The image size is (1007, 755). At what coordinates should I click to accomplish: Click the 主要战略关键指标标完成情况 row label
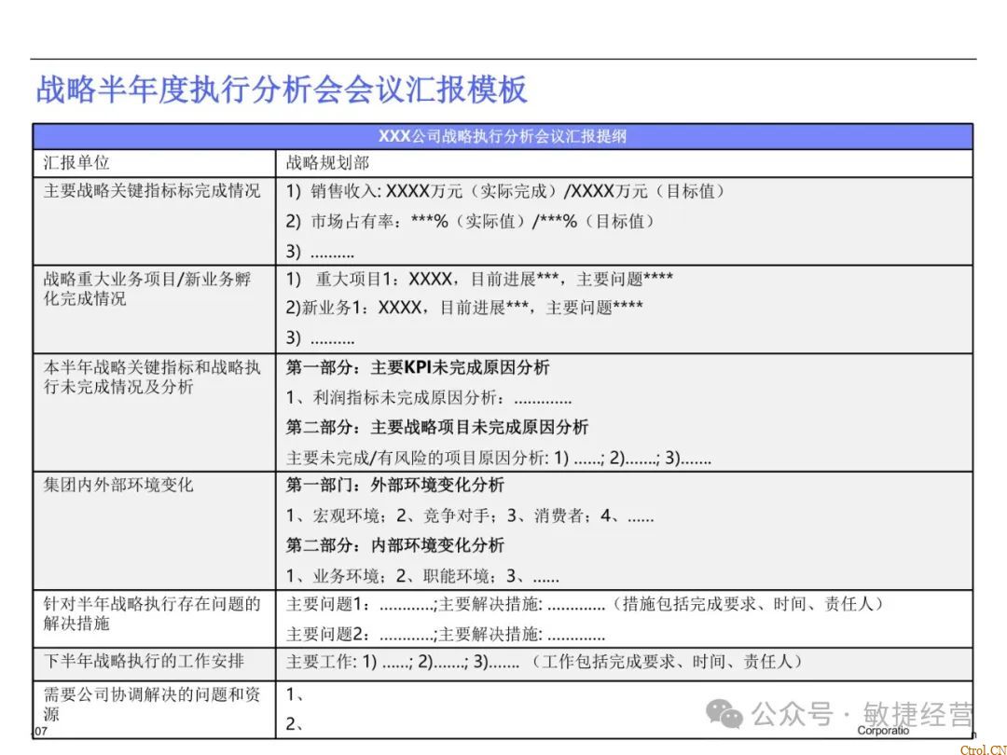[x=152, y=192]
